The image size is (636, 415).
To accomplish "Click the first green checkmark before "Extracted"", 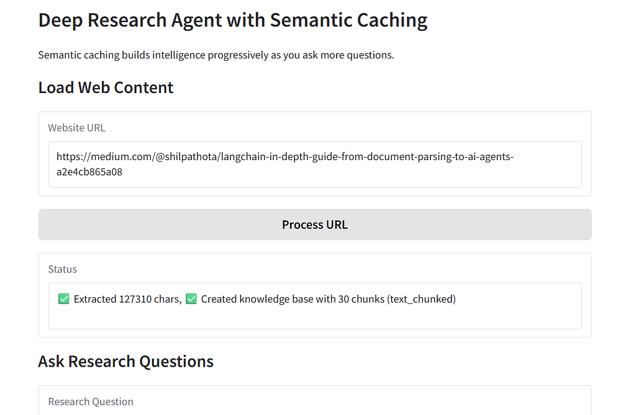I will (64, 298).
